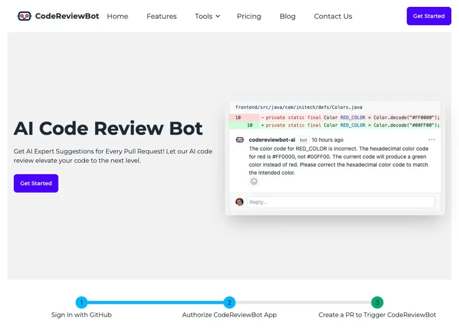Open Contact Us page
459x330 pixels.
click(333, 17)
